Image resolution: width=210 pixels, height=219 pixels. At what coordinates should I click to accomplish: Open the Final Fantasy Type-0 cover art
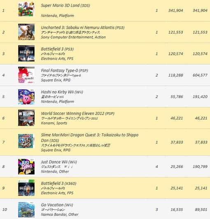pos(26,75)
